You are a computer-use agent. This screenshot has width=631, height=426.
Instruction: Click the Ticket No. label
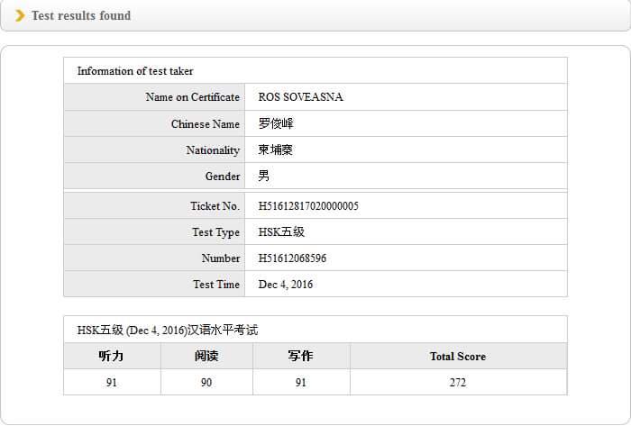[x=215, y=206]
